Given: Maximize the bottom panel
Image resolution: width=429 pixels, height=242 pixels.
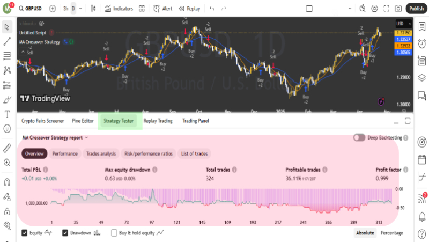Looking at the screenshot, I should pyautogui.click(x=408, y=121).
